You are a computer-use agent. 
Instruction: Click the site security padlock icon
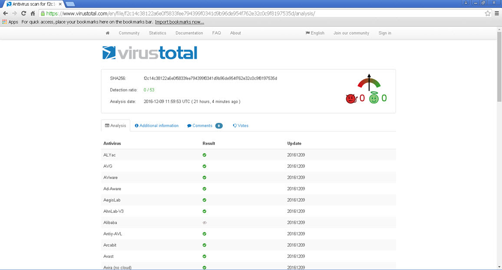tap(43, 13)
